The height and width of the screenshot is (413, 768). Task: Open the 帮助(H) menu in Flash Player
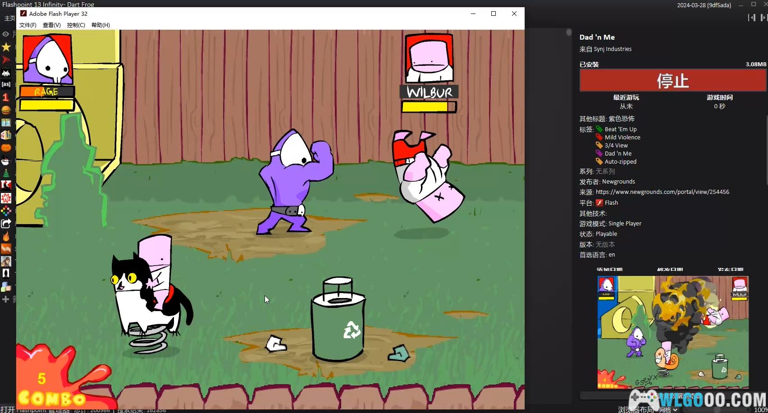(x=101, y=25)
